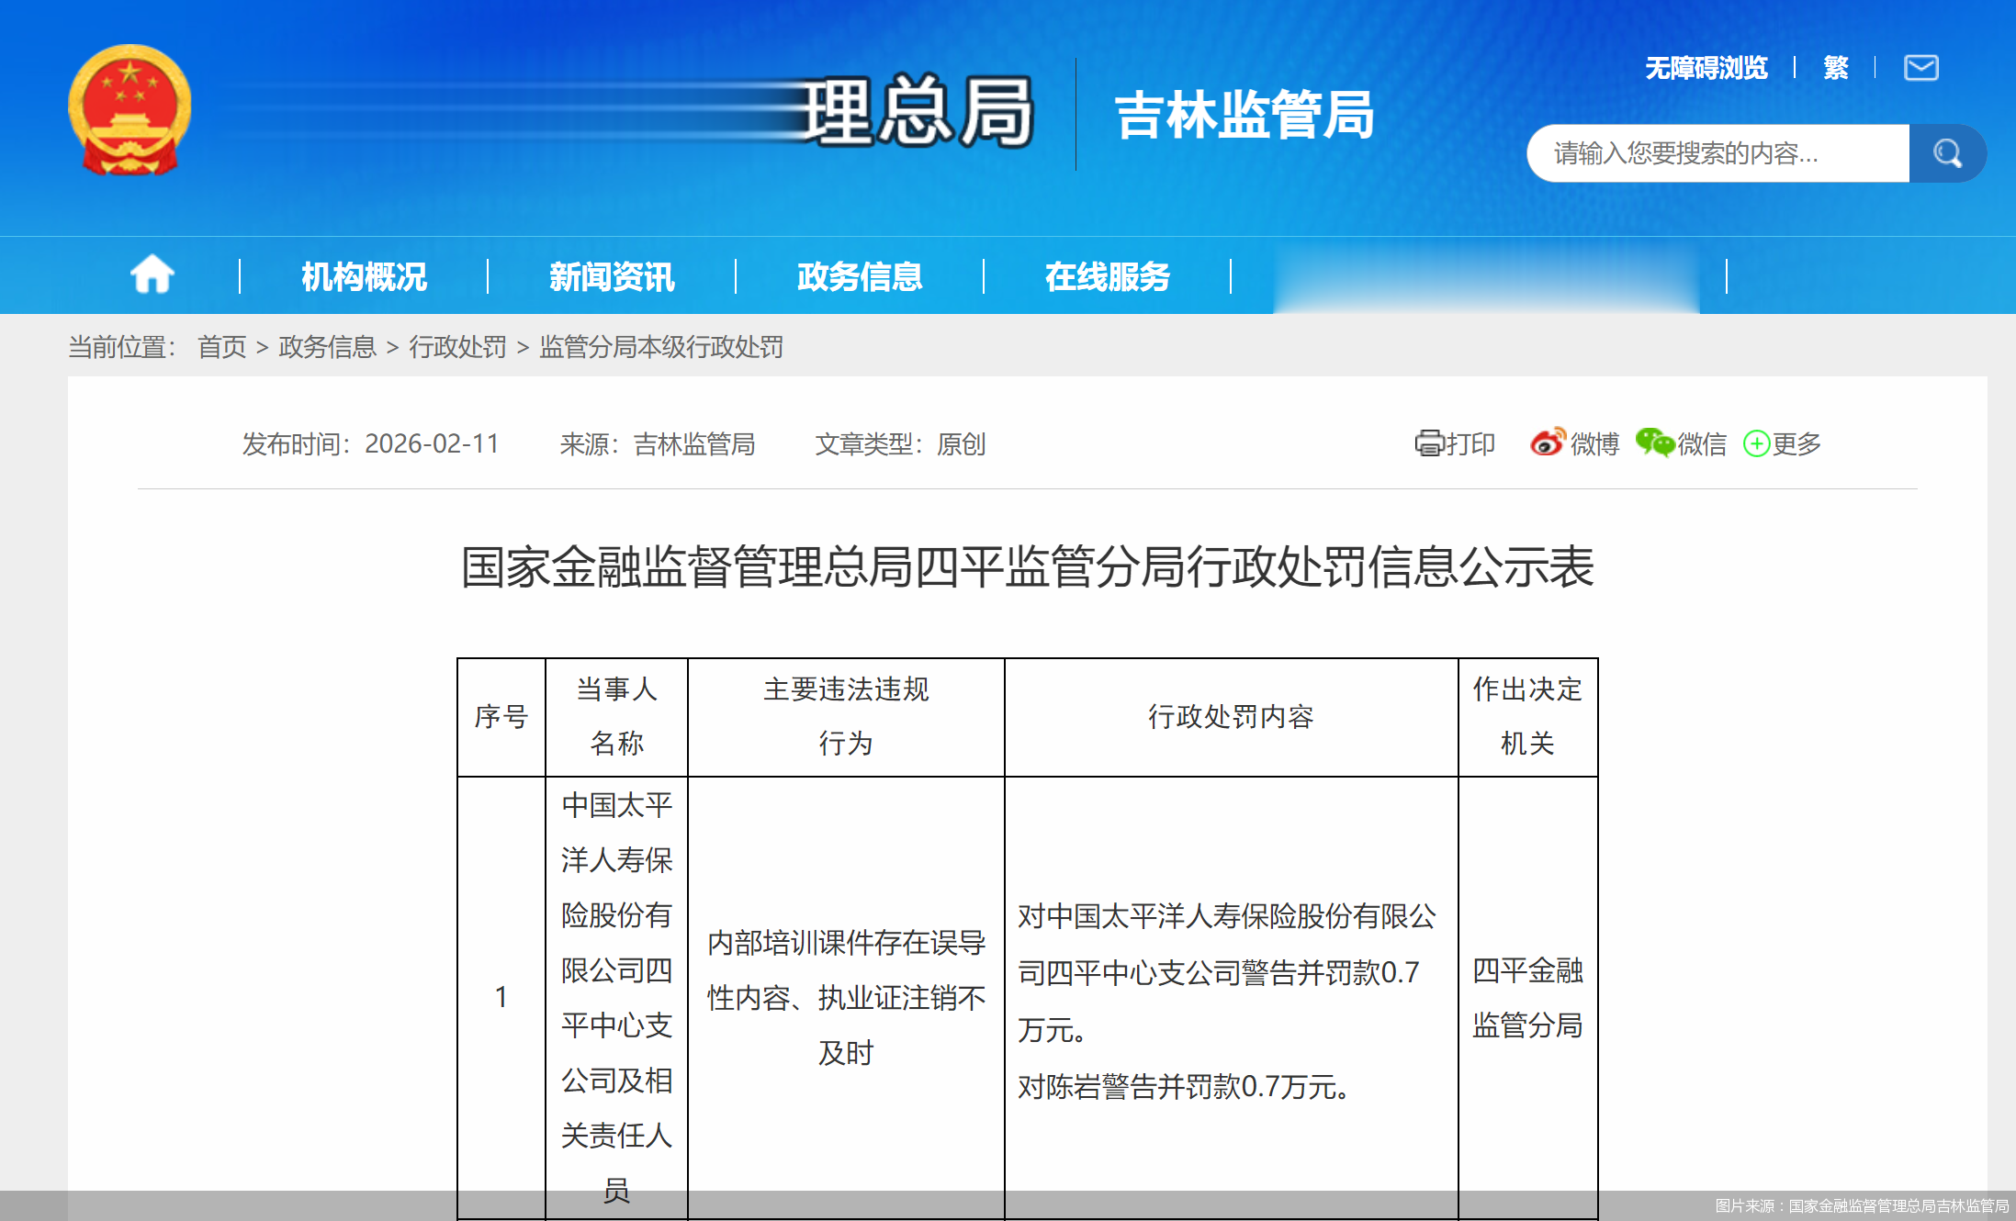Open the 政务信息 menu
Image resolution: width=2016 pixels, height=1221 pixels.
[x=860, y=276]
